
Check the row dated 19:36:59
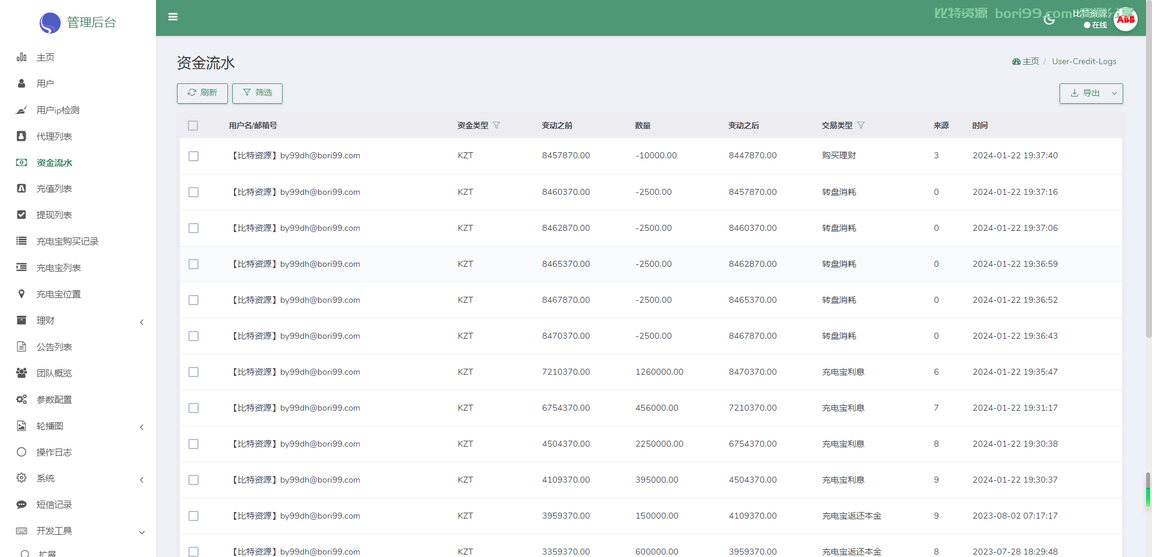(x=193, y=264)
